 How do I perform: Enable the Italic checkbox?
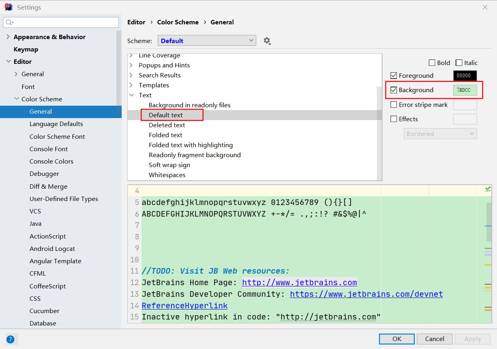pyautogui.click(x=459, y=63)
